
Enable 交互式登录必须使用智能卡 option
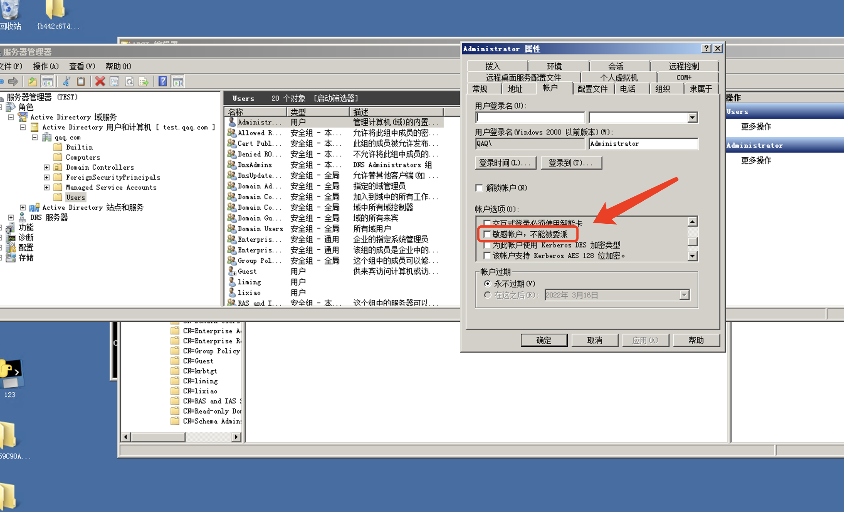pyautogui.click(x=487, y=223)
